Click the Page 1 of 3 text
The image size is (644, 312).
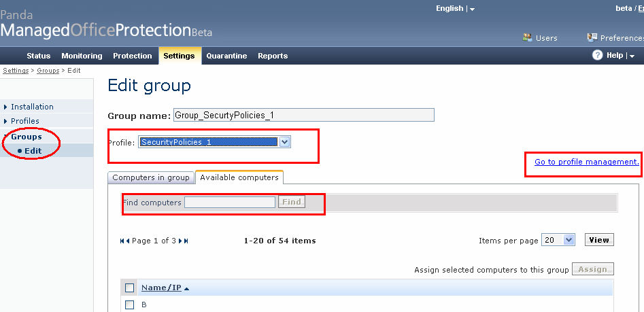point(154,241)
